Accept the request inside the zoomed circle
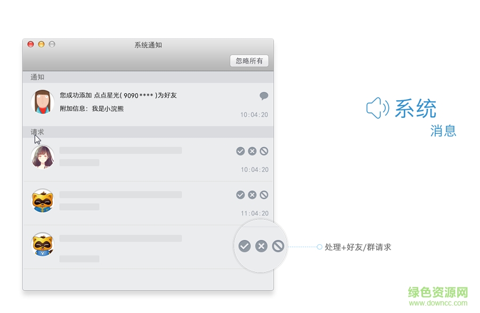Viewport: 480px width, 313px height. pyautogui.click(x=245, y=246)
